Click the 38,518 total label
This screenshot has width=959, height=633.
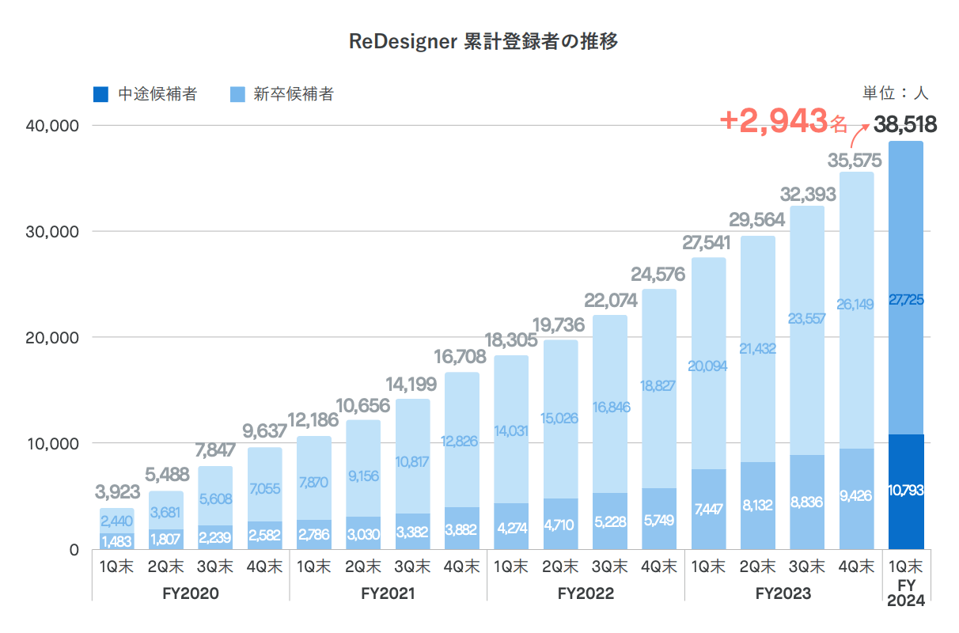905,124
